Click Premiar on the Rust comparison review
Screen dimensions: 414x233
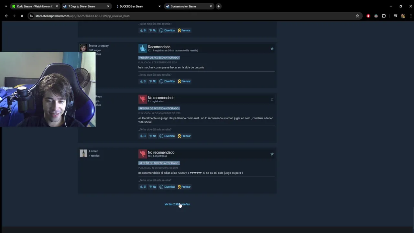184,136
